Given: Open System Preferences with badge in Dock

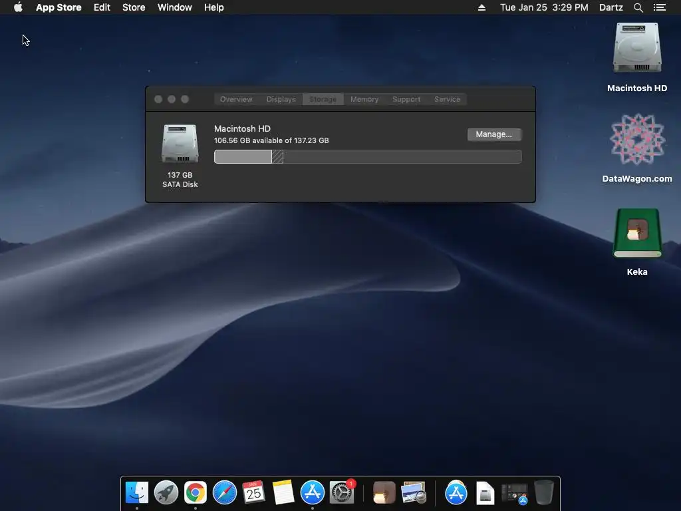Looking at the screenshot, I should [x=342, y=493].
